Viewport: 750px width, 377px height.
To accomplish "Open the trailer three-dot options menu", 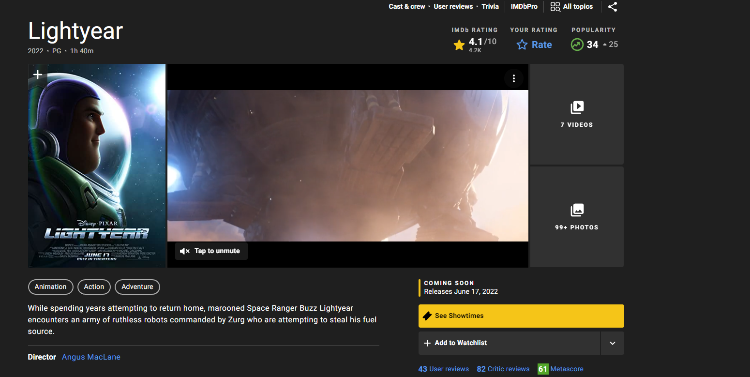I will click(514, 78).
